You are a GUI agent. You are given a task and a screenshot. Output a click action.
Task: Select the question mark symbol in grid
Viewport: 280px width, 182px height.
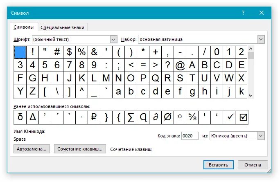coord(168,65)
